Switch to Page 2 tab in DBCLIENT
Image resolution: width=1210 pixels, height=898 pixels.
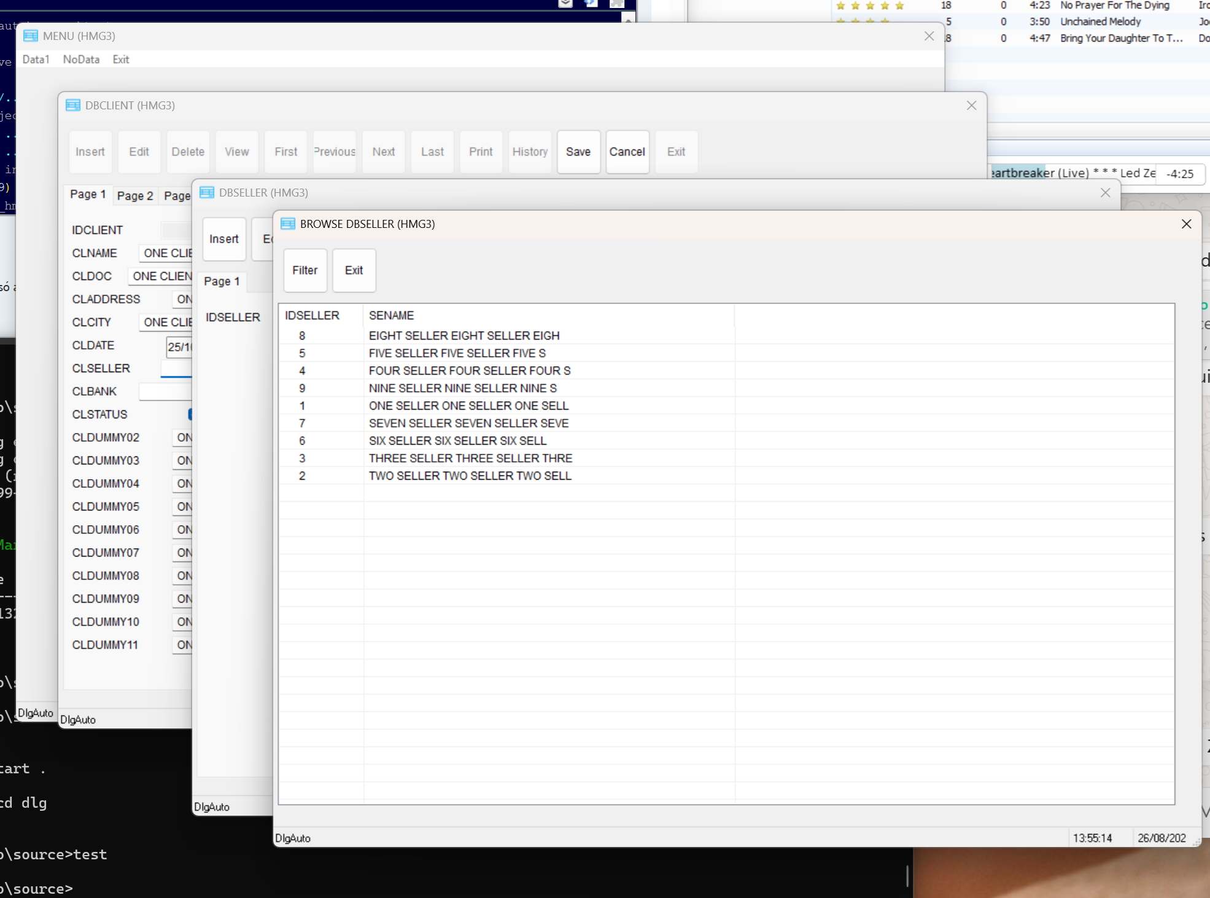135,196
